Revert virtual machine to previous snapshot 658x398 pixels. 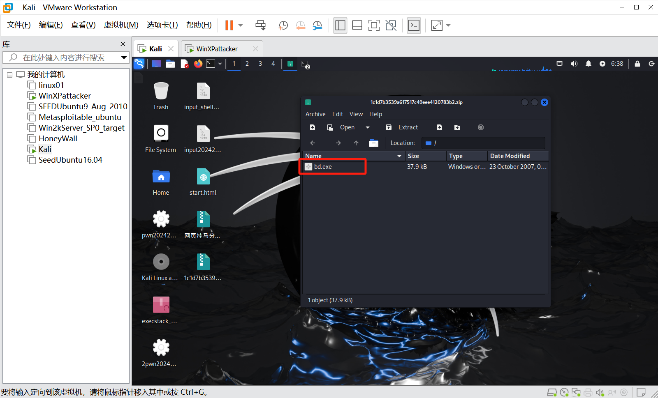click(301, 25)
